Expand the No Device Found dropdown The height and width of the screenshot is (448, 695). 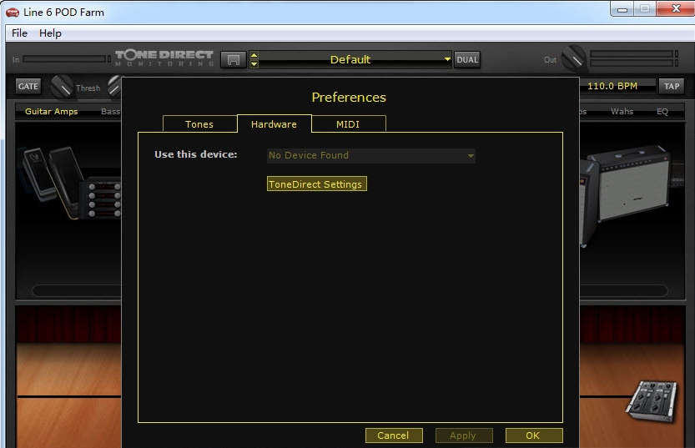[x=371, y=155]
